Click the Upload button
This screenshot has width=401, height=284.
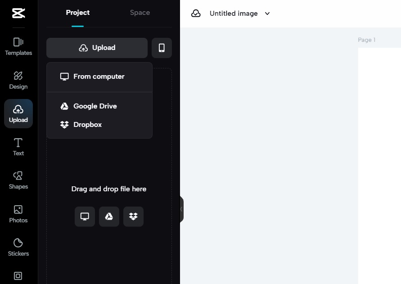click(97, 48)
